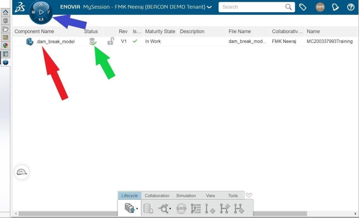Screen dimensions: 359x218
Task: Click the circular arrows maturity toolbar icon
Action: click(181, 209)
